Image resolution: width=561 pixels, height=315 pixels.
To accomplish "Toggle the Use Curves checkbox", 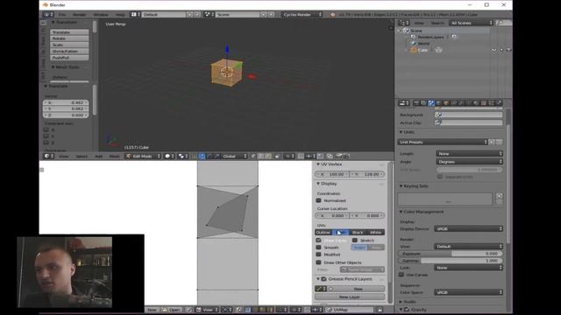I will click(x=401, y=275).
